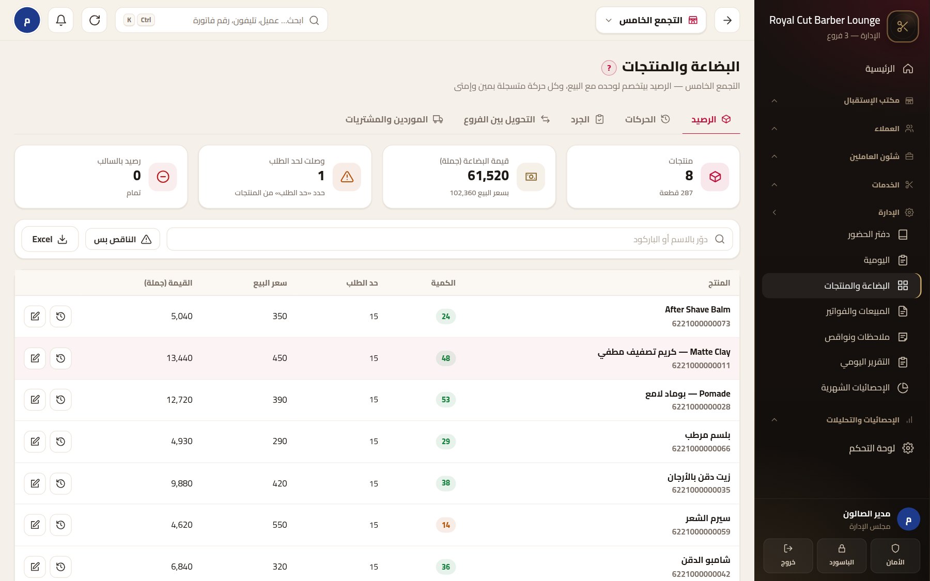Expand the مكتب الإستقبال sidebar section
Image resolution: width=930 pixels, height=581 pixels.
[x=842, y=100]
